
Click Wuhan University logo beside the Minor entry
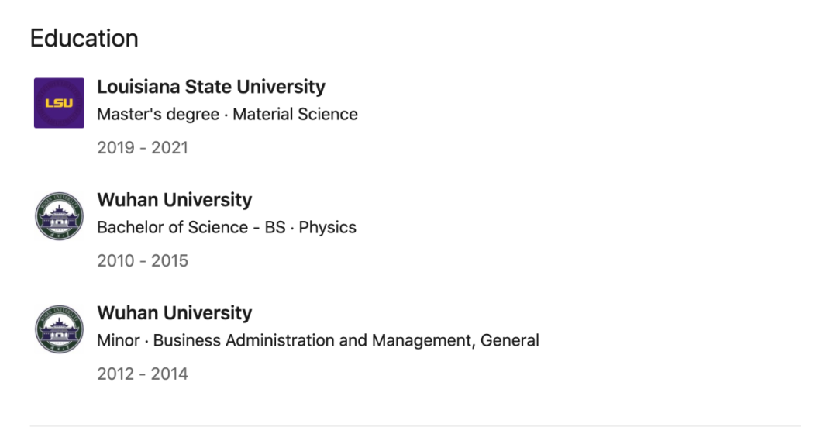[x=59, y=329]
